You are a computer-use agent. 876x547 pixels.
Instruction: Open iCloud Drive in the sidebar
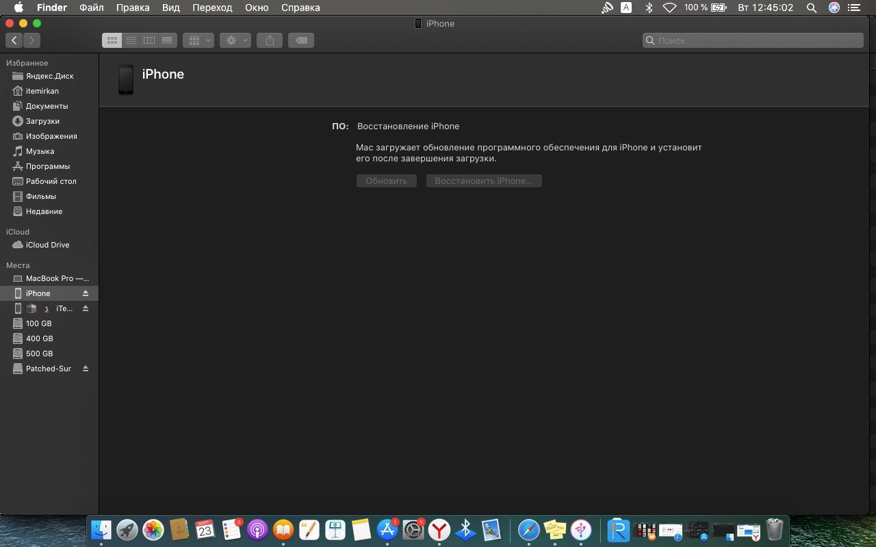(49, 245)
